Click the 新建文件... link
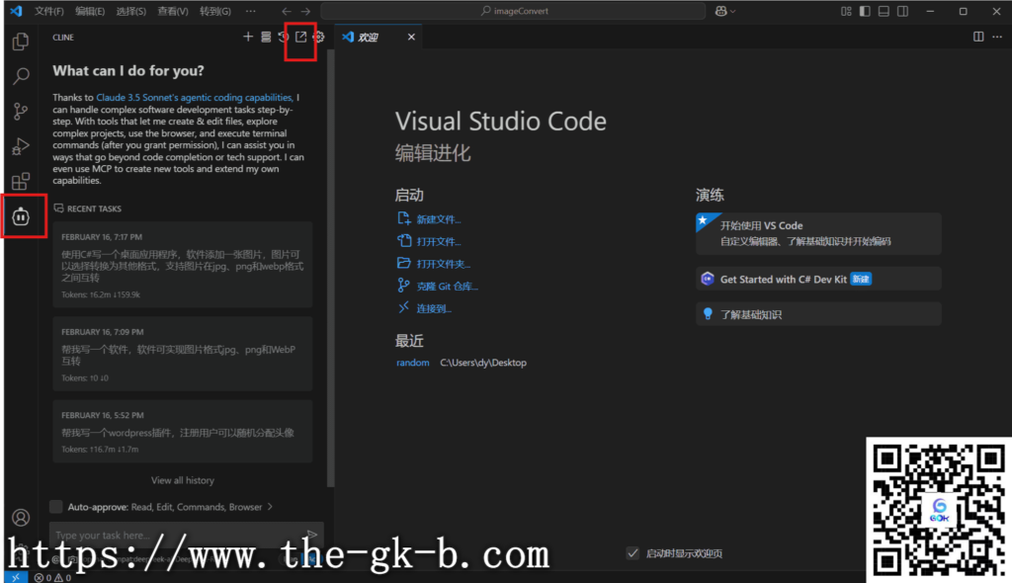 (438, 219)
